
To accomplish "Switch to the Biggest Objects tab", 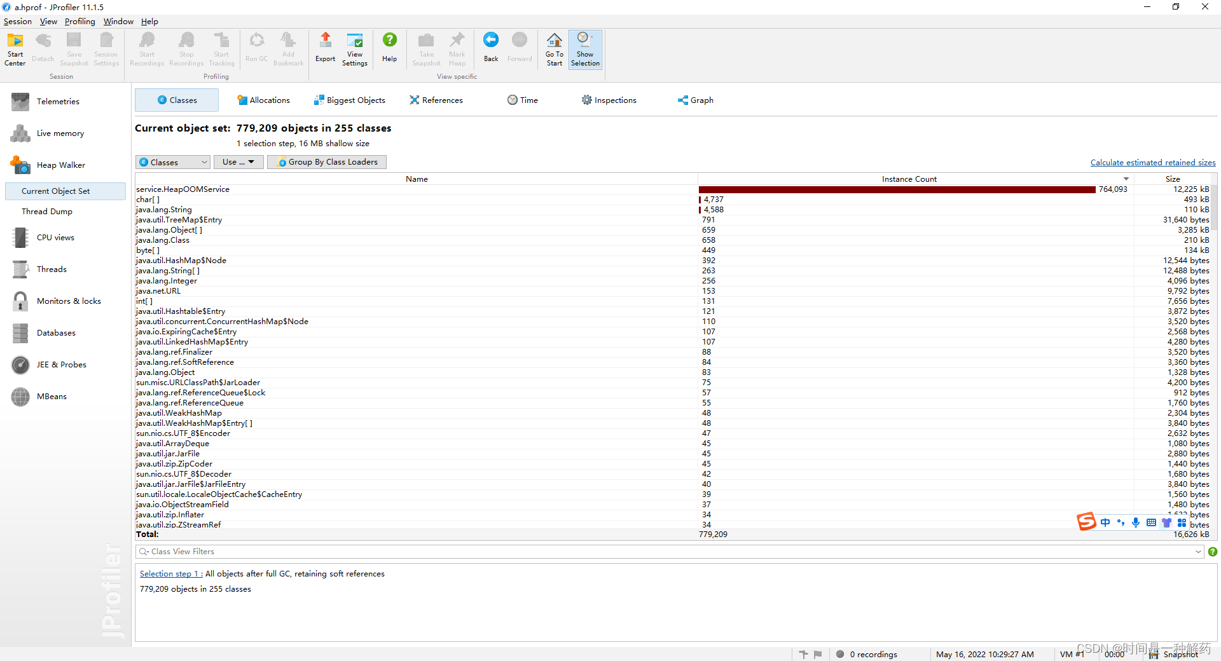I will (x=350, y=100).
